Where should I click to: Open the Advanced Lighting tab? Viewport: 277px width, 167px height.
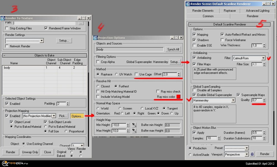tap(257, 11)
